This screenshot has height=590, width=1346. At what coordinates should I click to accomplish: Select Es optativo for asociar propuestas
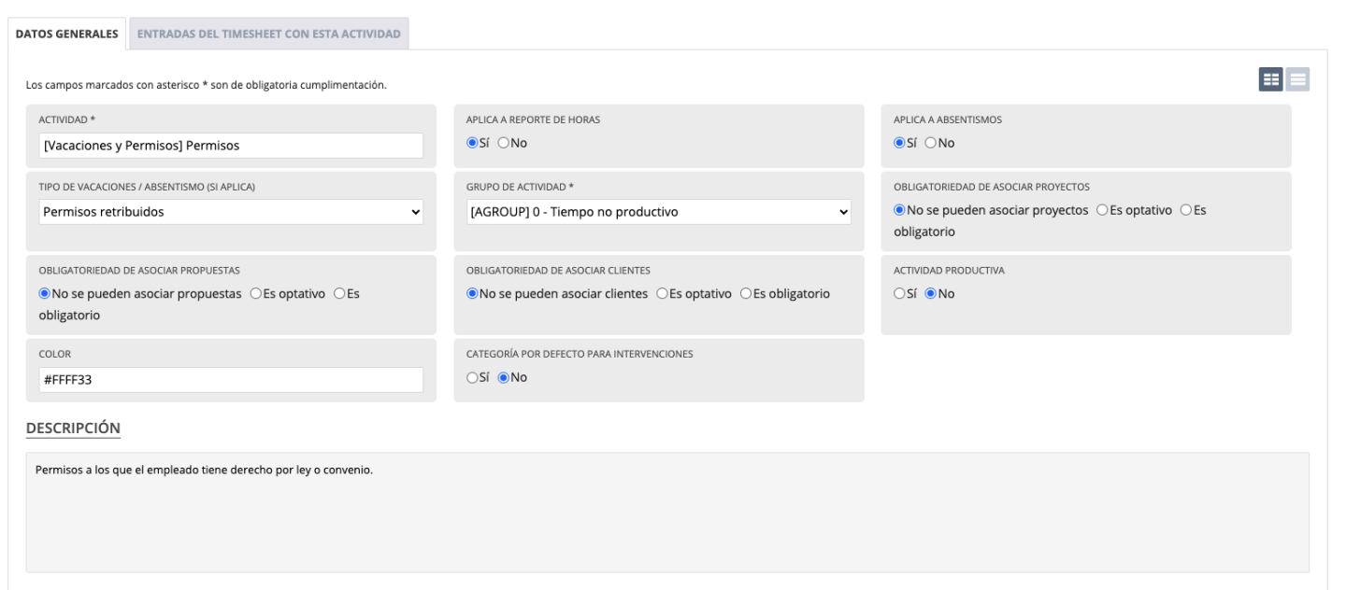point(256,293)
